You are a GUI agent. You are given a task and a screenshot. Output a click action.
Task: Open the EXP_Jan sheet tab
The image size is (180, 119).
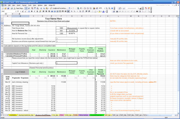116,115
